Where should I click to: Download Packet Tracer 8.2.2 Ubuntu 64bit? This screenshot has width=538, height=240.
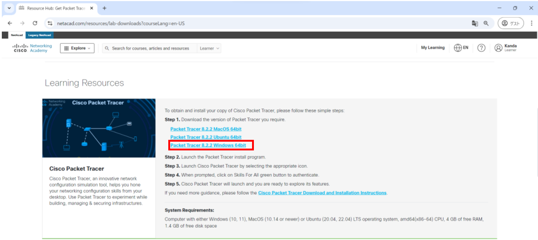point(206,137)
